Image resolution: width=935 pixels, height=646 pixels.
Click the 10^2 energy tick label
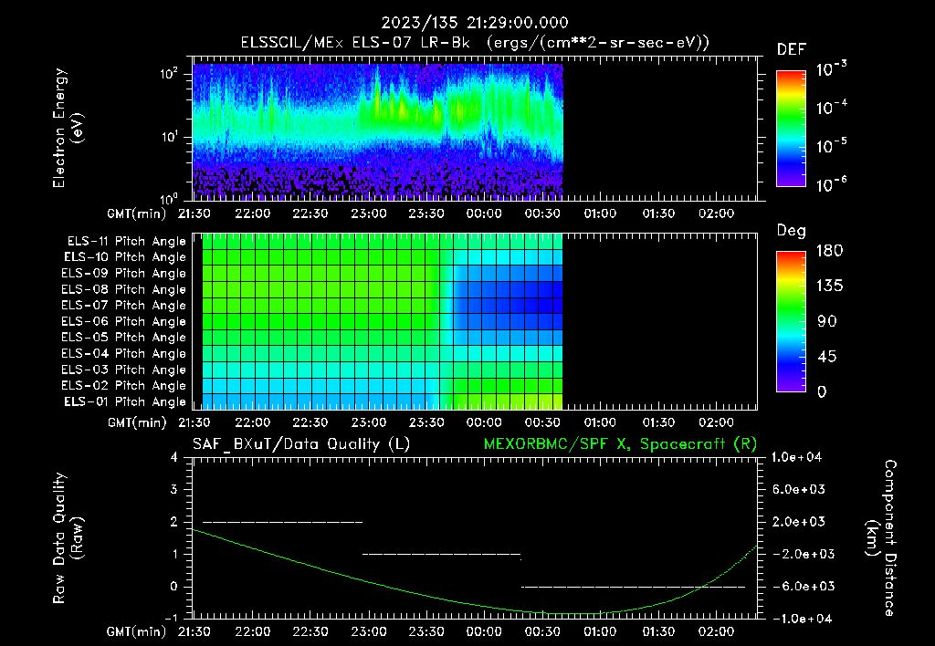169,74
